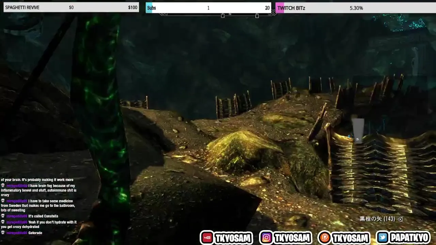
Task: Click the skull badge beside "It's called Constella"
Action: [x=3, y=216]
